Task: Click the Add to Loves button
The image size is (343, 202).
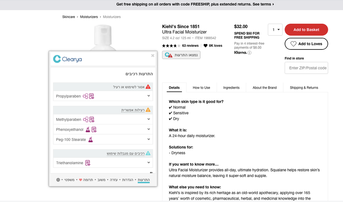Action: pos(306,44)
